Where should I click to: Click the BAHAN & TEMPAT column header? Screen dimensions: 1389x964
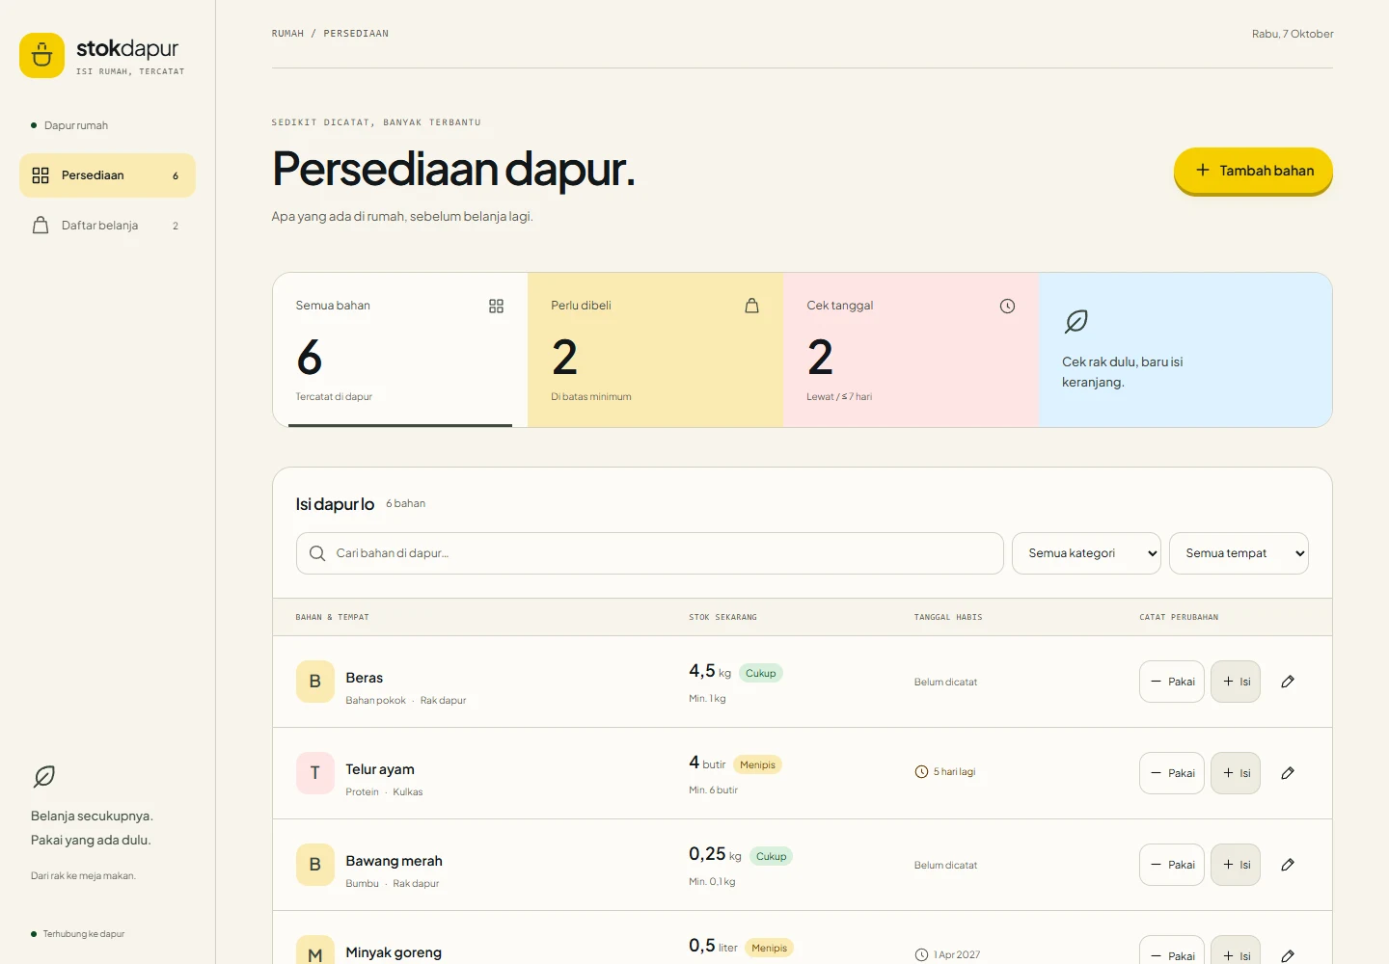332,617
